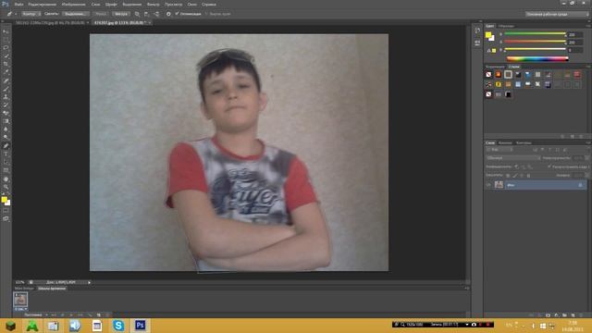Open the layer opacity dropdown
The width and height of the screenshot is (592, 333).
[586, 158]
